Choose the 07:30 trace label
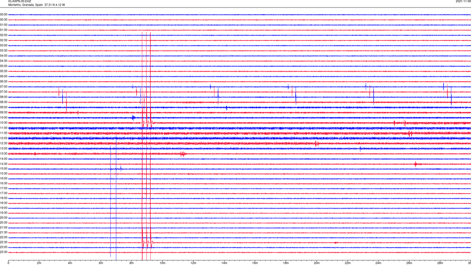Viewport: 471px width, 265px height. pos(3,92)
